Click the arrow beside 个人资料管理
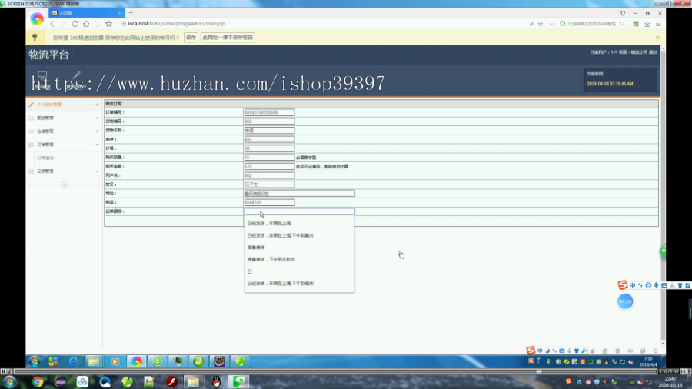Screen dimensions: 692x389 [97, 105]
